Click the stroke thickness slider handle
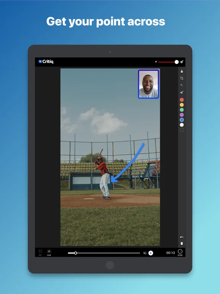The height and width of the screenshot is (294, 220). [x=176, y=62]
